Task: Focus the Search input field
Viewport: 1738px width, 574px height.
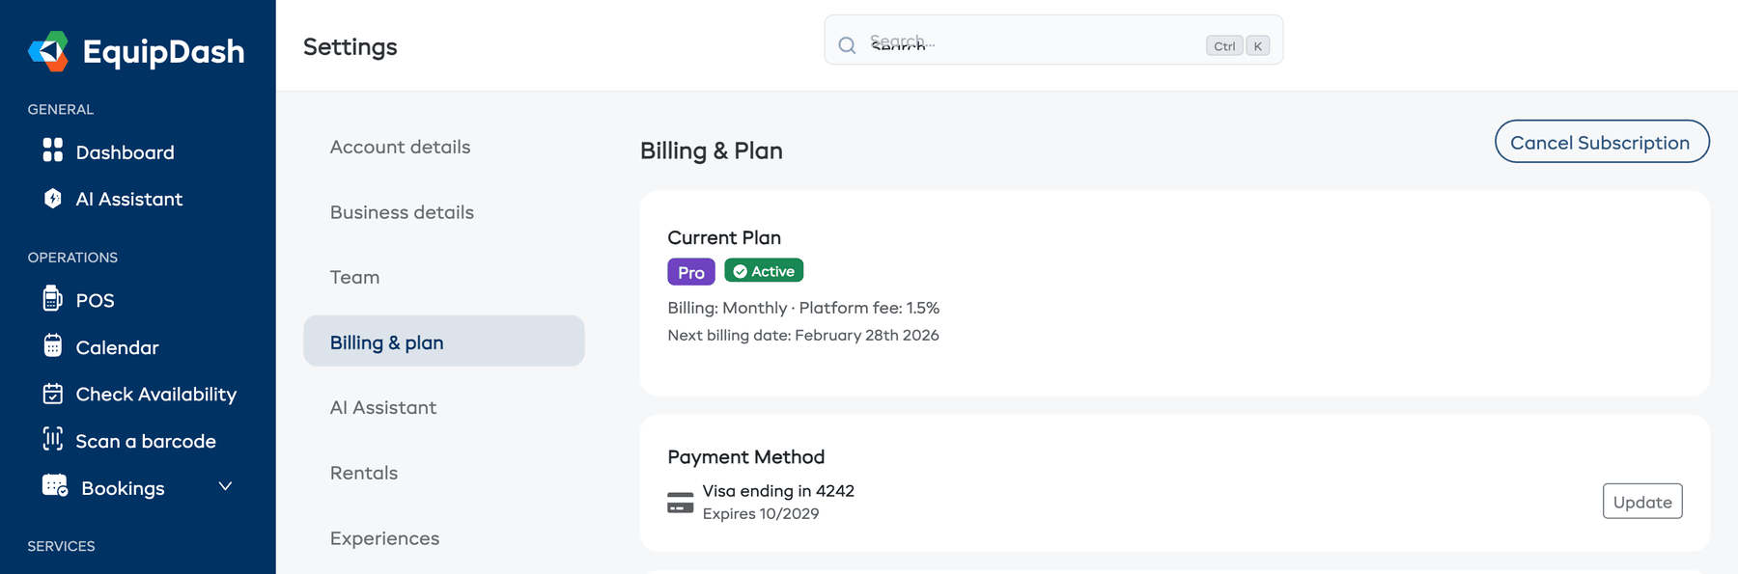Action: click(1053, 41)
